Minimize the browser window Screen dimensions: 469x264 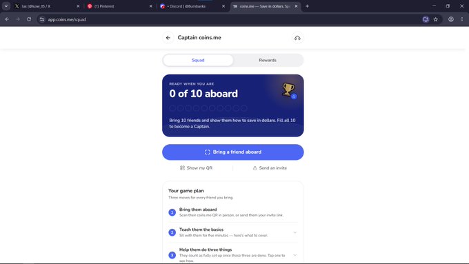[434, 6]
